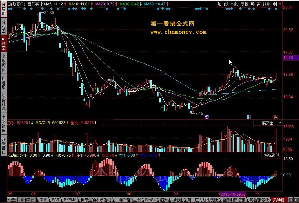This screenshot has width=299, height=203.
Task: Open the 个股资料 stock info tab
Action: (x=3, y=63)
